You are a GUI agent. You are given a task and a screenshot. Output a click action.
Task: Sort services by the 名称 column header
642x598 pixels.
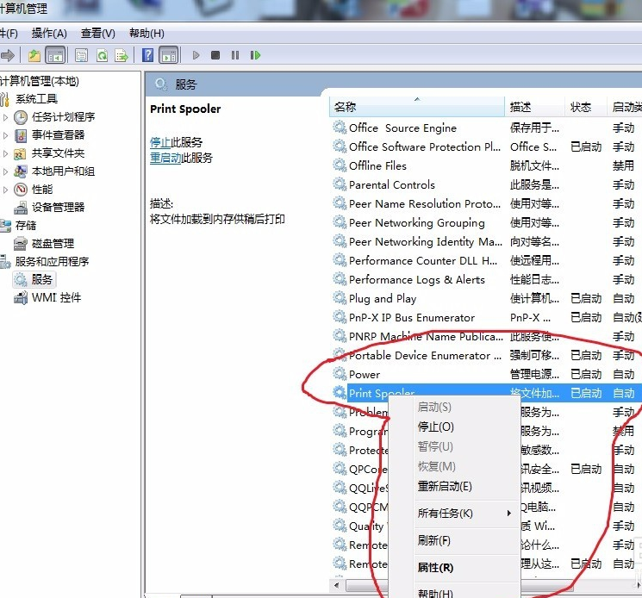point(345,107)
